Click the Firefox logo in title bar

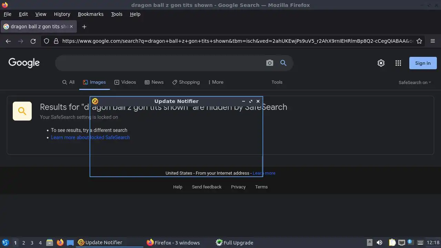[5, 5]
